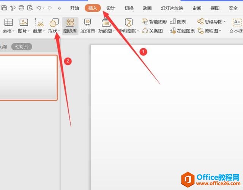The image size is (243, 190).
Task: Select the 插入 ribbon tab
Action: (x=93, y=8)
